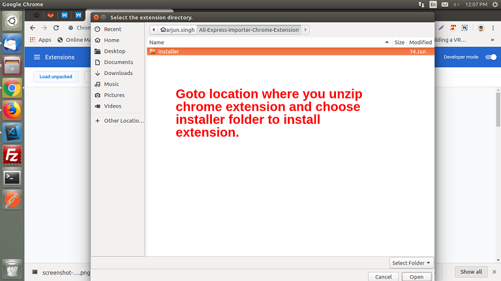Image resolution: width=501 pixels, height=281 pixels.
Task: Reload the Chrome page
Action: click(x=56, y=28)
